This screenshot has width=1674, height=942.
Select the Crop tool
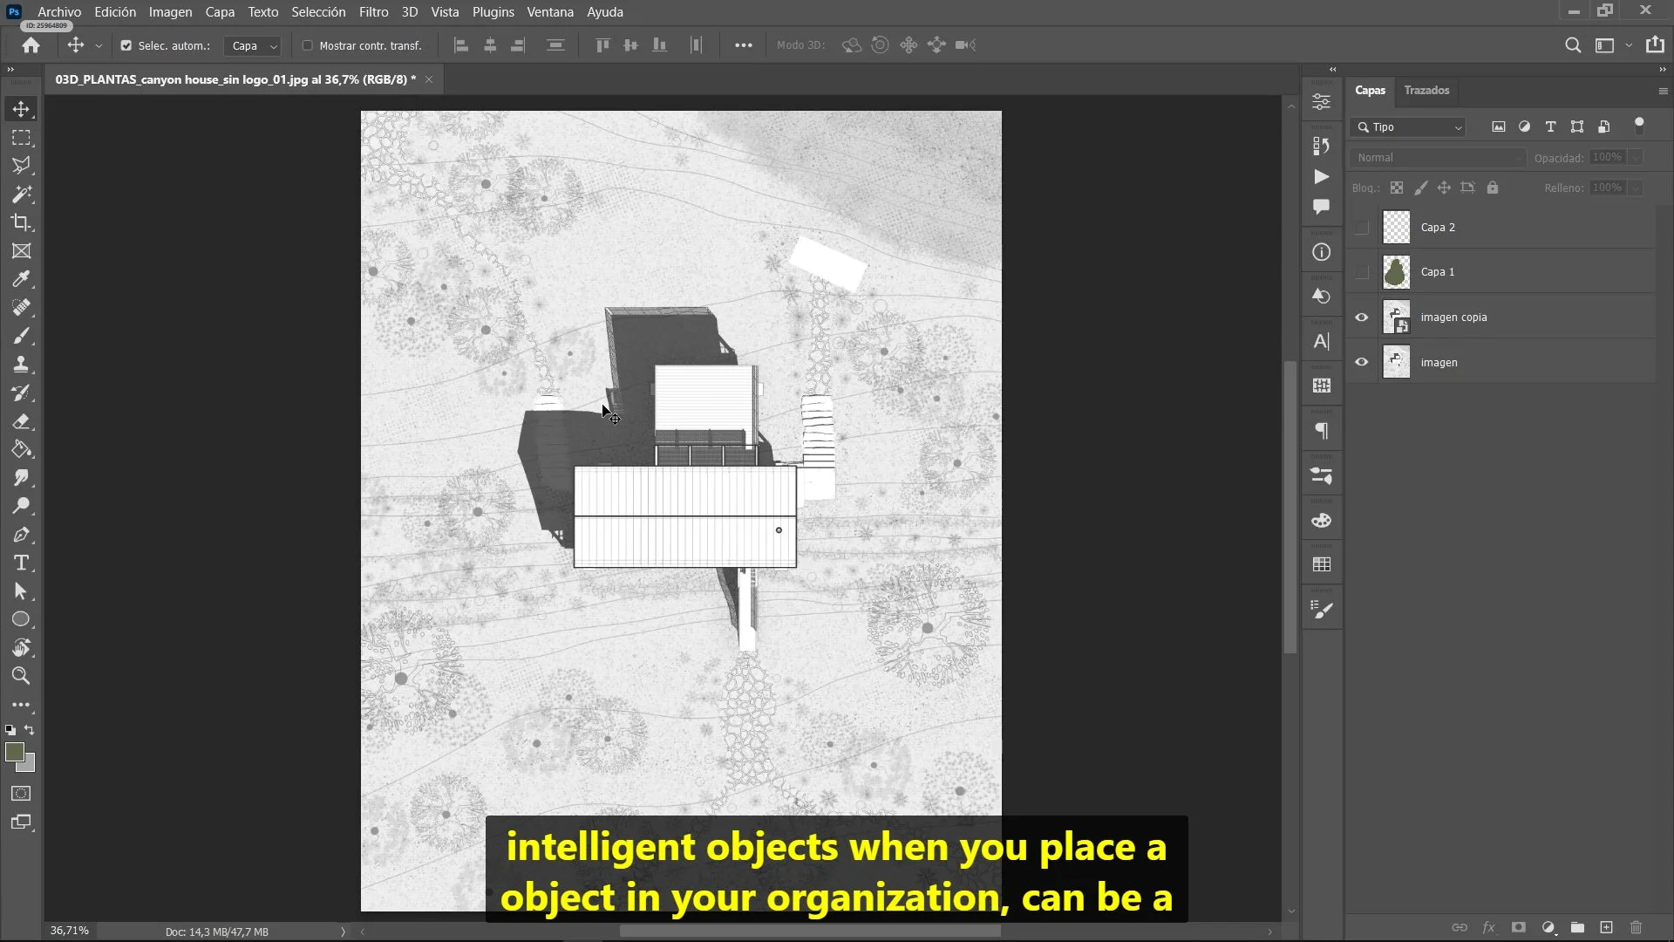point(21,222)
